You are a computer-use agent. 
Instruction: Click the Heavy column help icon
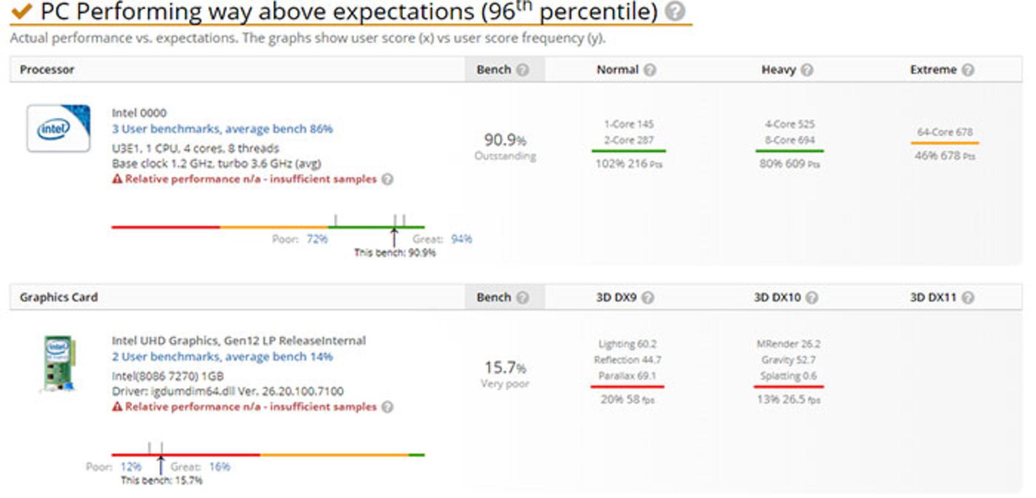pyautogui.click(x=807, y=70)
